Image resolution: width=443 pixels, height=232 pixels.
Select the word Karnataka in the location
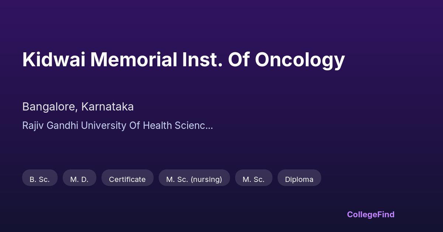(x=107, y=107)
